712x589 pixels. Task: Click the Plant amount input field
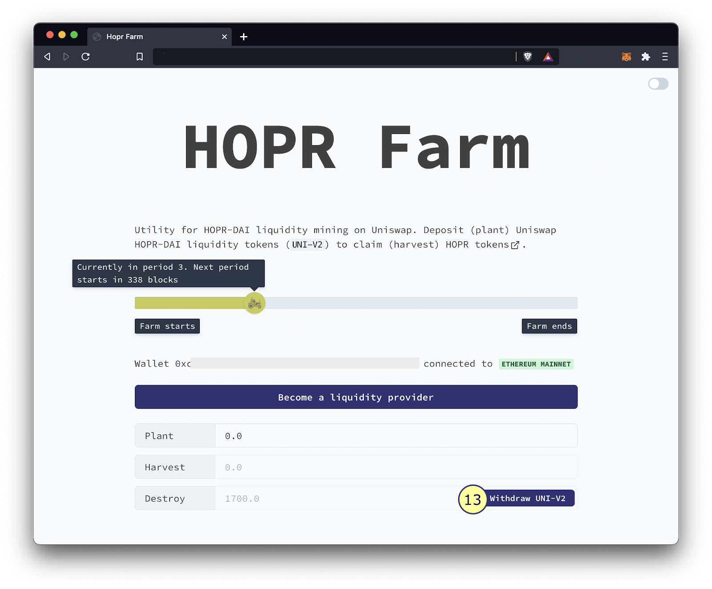tap(396, 435)
